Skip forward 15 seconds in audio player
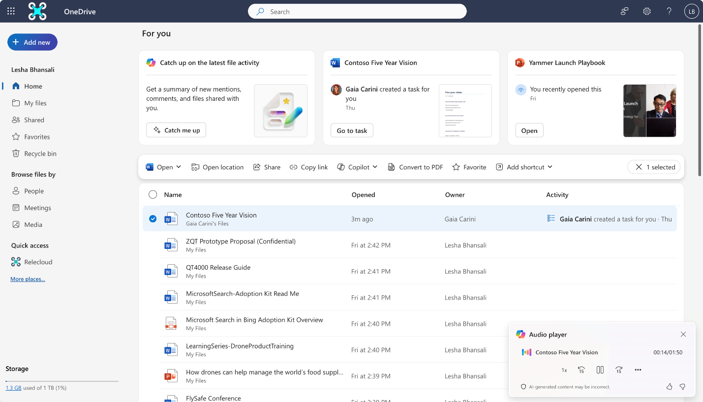Screen dimensions: 703x402 (x=619, y=370)
